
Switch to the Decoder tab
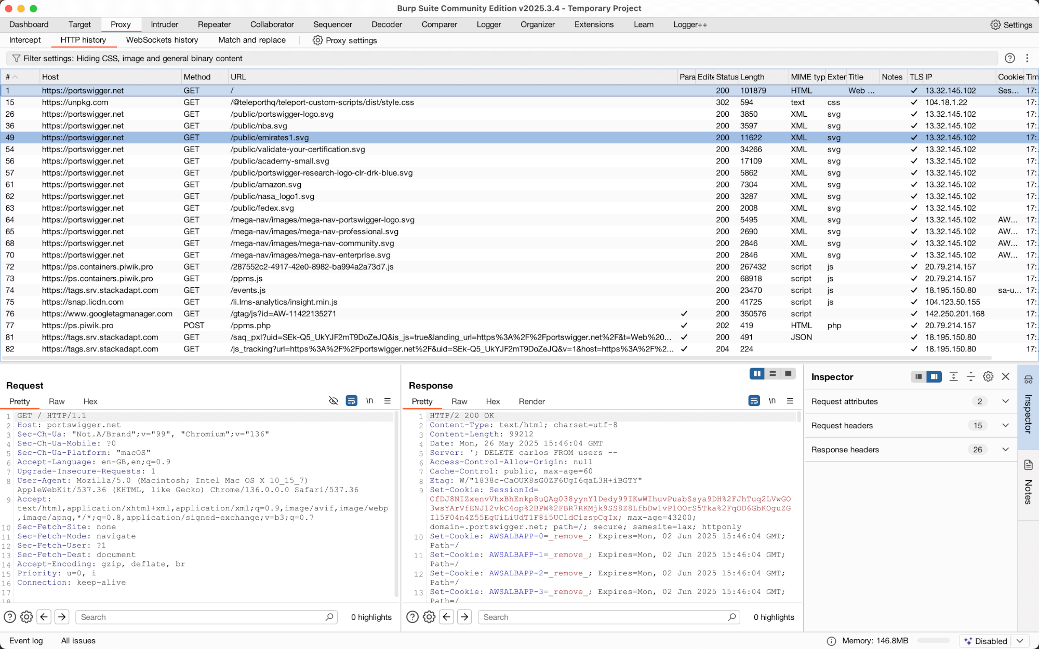[x=387, y=24]
